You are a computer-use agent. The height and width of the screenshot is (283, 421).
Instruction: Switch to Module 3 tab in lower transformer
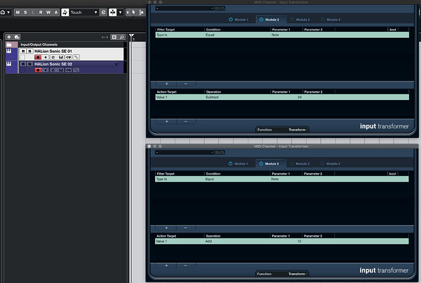click(300, 163)
